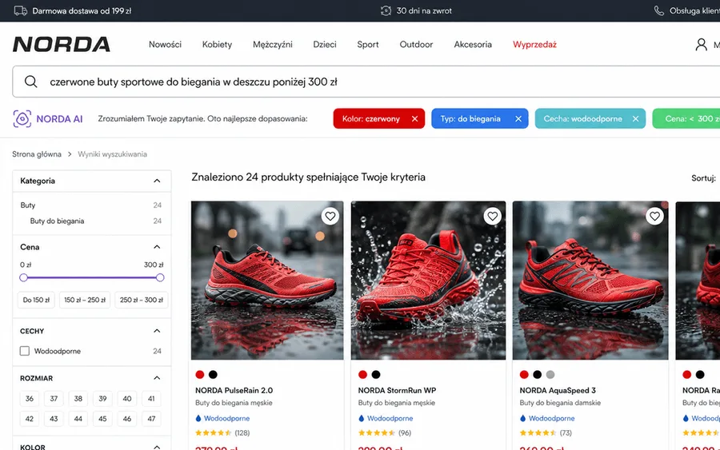This screenshot has width=720, height=450.
Task: Open the Nowości menu
Action: [165, 45]
